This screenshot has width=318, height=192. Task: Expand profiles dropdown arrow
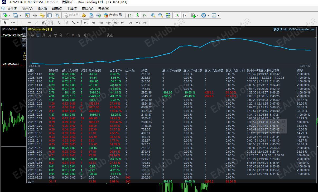pyautogui.click(x=20, y=15)
